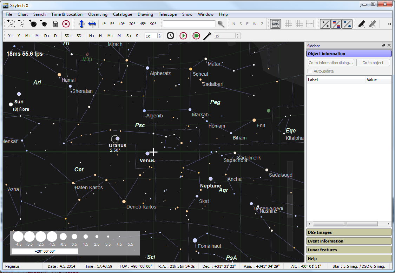Open the Chart menu
395x273 pixels.
coord(23,14)
